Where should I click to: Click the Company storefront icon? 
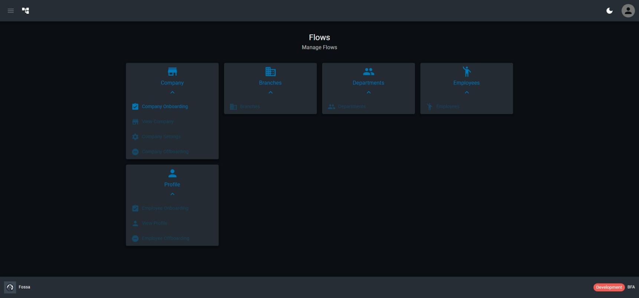click(172, 72)
